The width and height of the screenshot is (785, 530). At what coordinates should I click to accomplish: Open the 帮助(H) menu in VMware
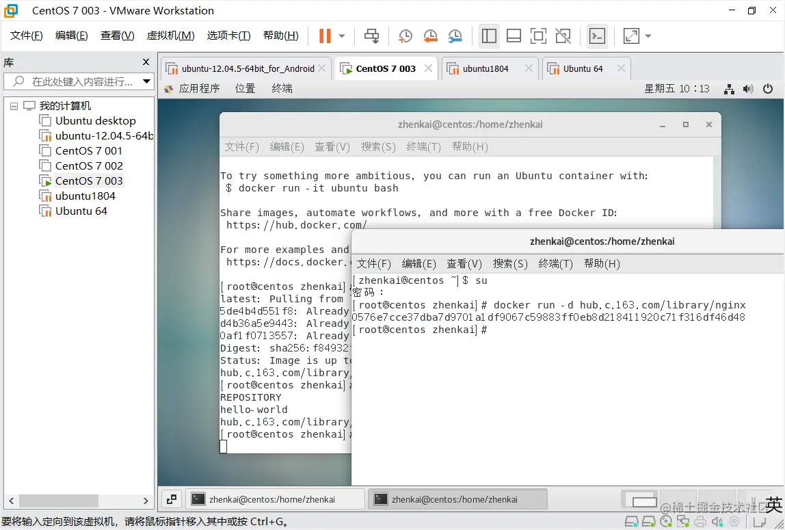(281, 36)
